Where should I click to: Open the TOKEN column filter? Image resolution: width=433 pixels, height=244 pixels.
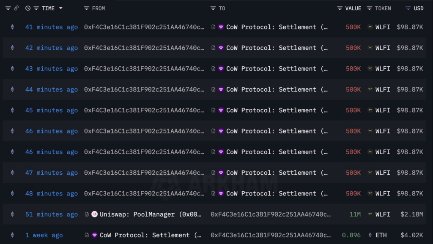pyautogui.click(x=370, y=8)
